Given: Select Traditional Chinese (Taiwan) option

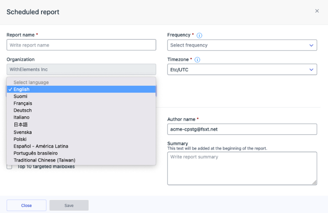Looking at the screenshot, I should pyautogui.click(x=81, y=160).
